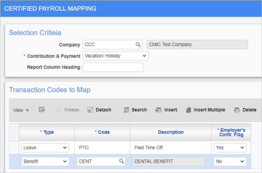
Task: Click the Detach table icon
Action: click(90, 110)
